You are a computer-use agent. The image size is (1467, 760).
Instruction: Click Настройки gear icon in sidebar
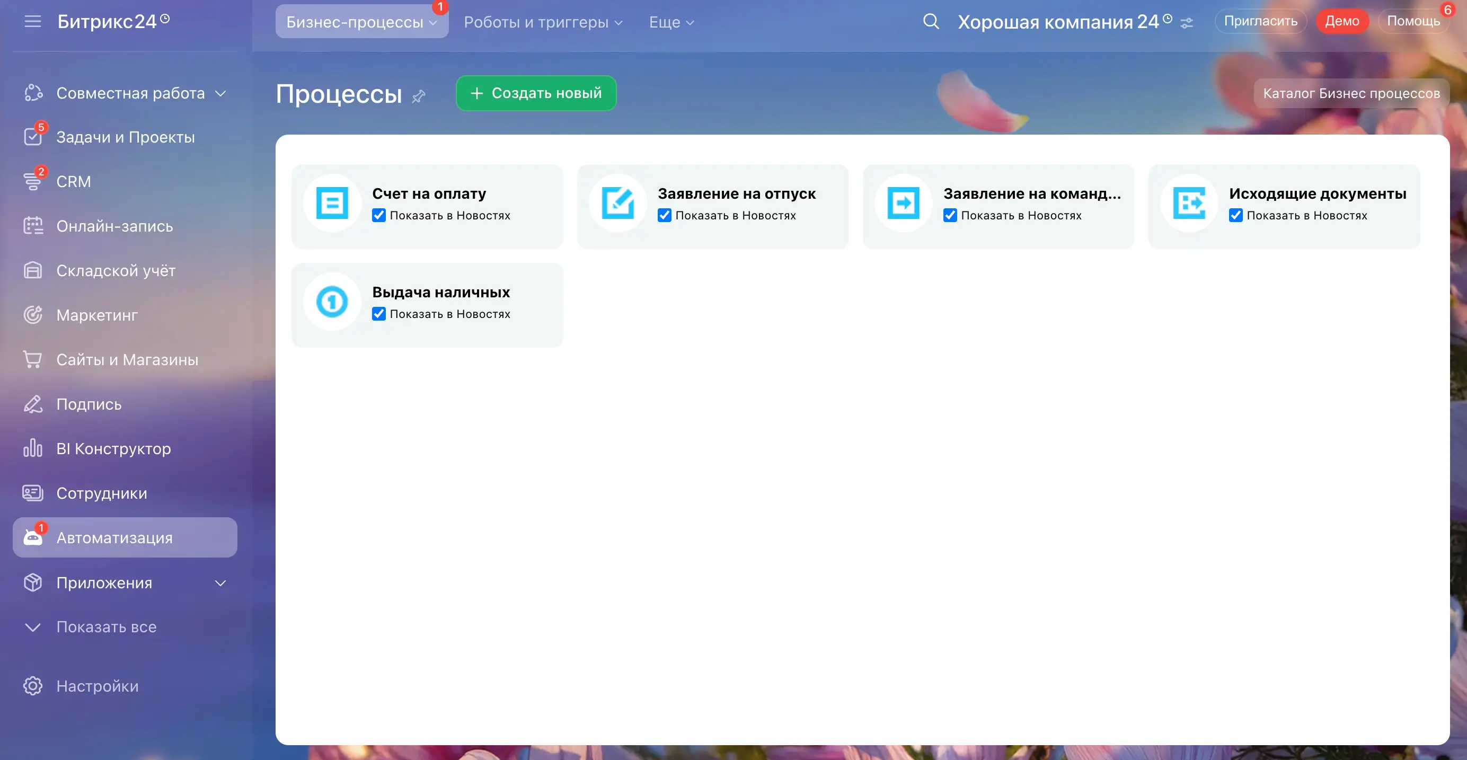coord(33,686)
